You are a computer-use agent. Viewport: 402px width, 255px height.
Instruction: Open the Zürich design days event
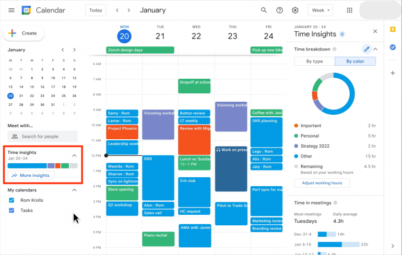[140, 50]
